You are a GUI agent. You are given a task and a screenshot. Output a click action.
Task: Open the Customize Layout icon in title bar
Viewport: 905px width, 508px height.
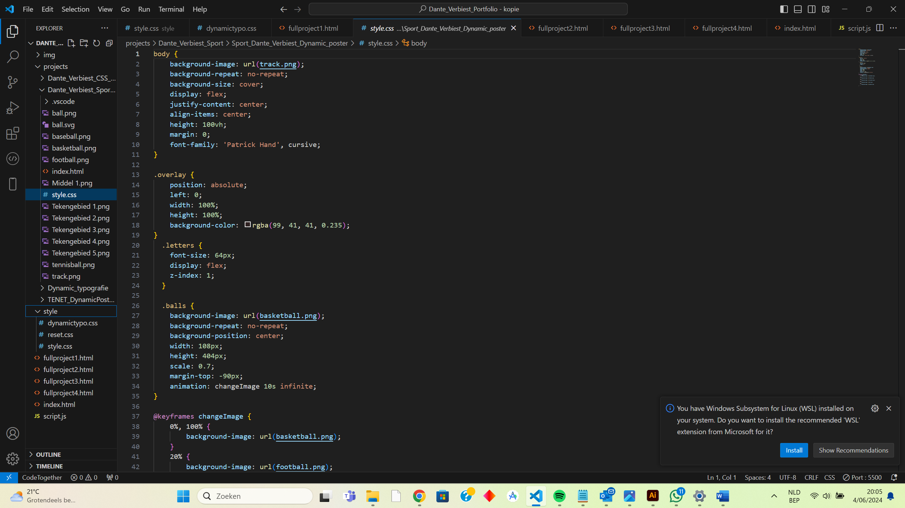(x=826, y=9)
